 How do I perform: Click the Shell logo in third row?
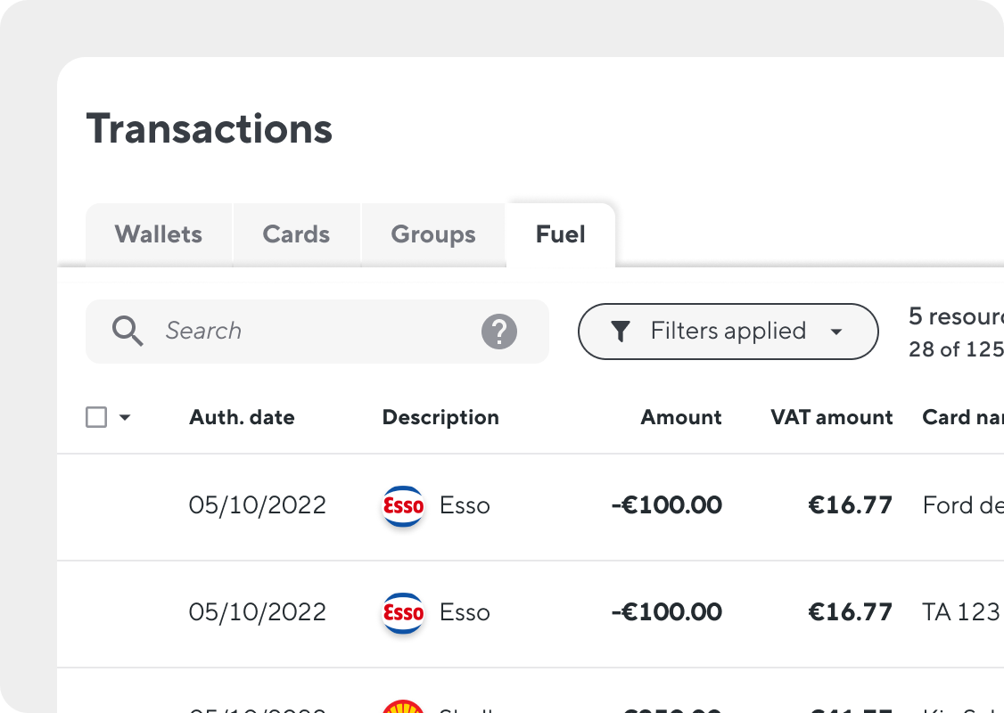pos(403,706)
